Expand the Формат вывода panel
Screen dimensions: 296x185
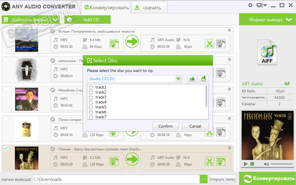(x=267, y=20)
